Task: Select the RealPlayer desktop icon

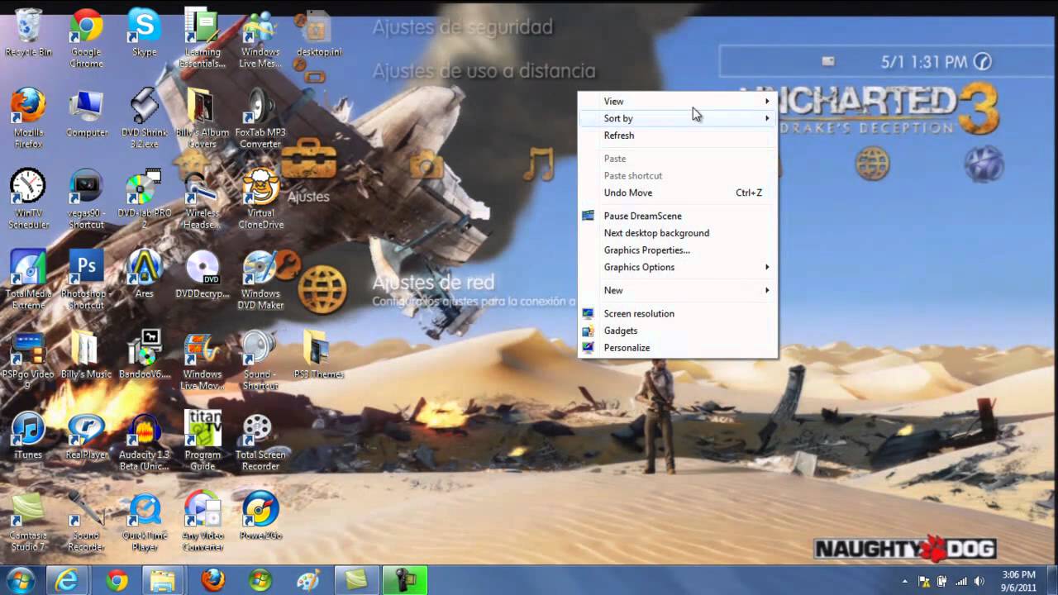Action: [x=86, y=436]
